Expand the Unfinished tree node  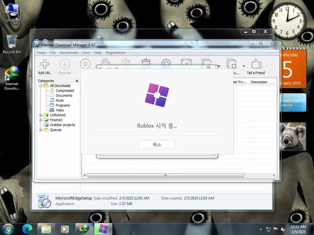click(x=41, y=115)
